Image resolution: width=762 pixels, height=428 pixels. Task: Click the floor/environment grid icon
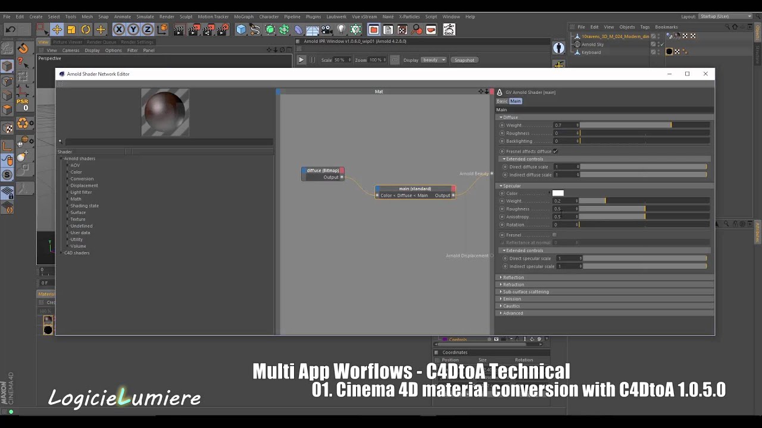[x=313, y=29]
